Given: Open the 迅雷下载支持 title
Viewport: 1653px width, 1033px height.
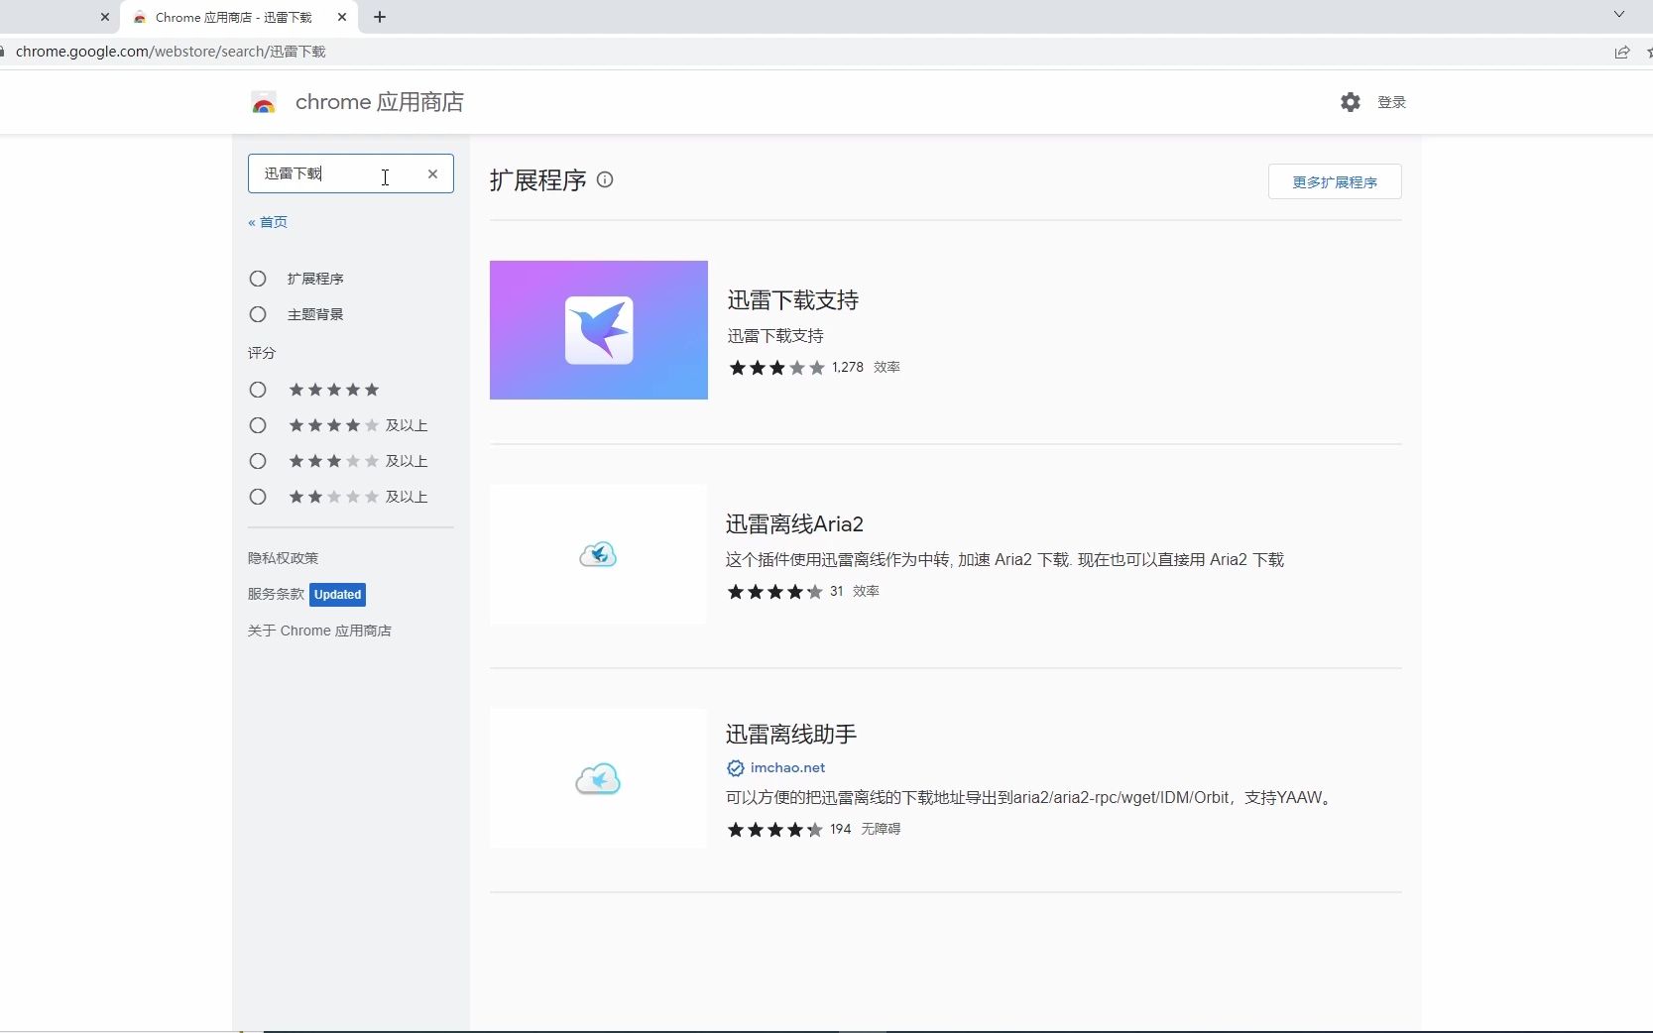Looking at the screenshot, I should pos(793,300).
